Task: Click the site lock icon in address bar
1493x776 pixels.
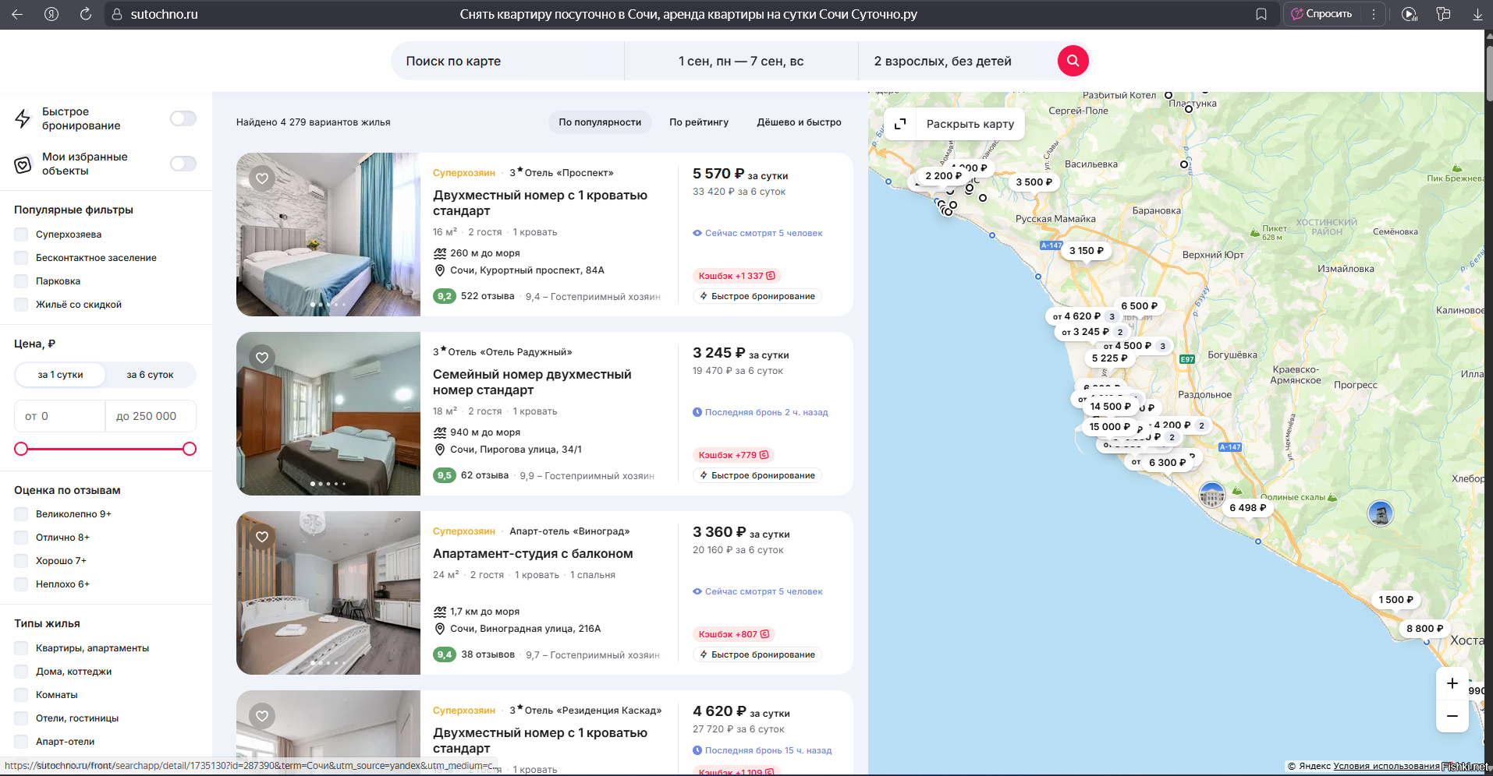Action: 117,14
